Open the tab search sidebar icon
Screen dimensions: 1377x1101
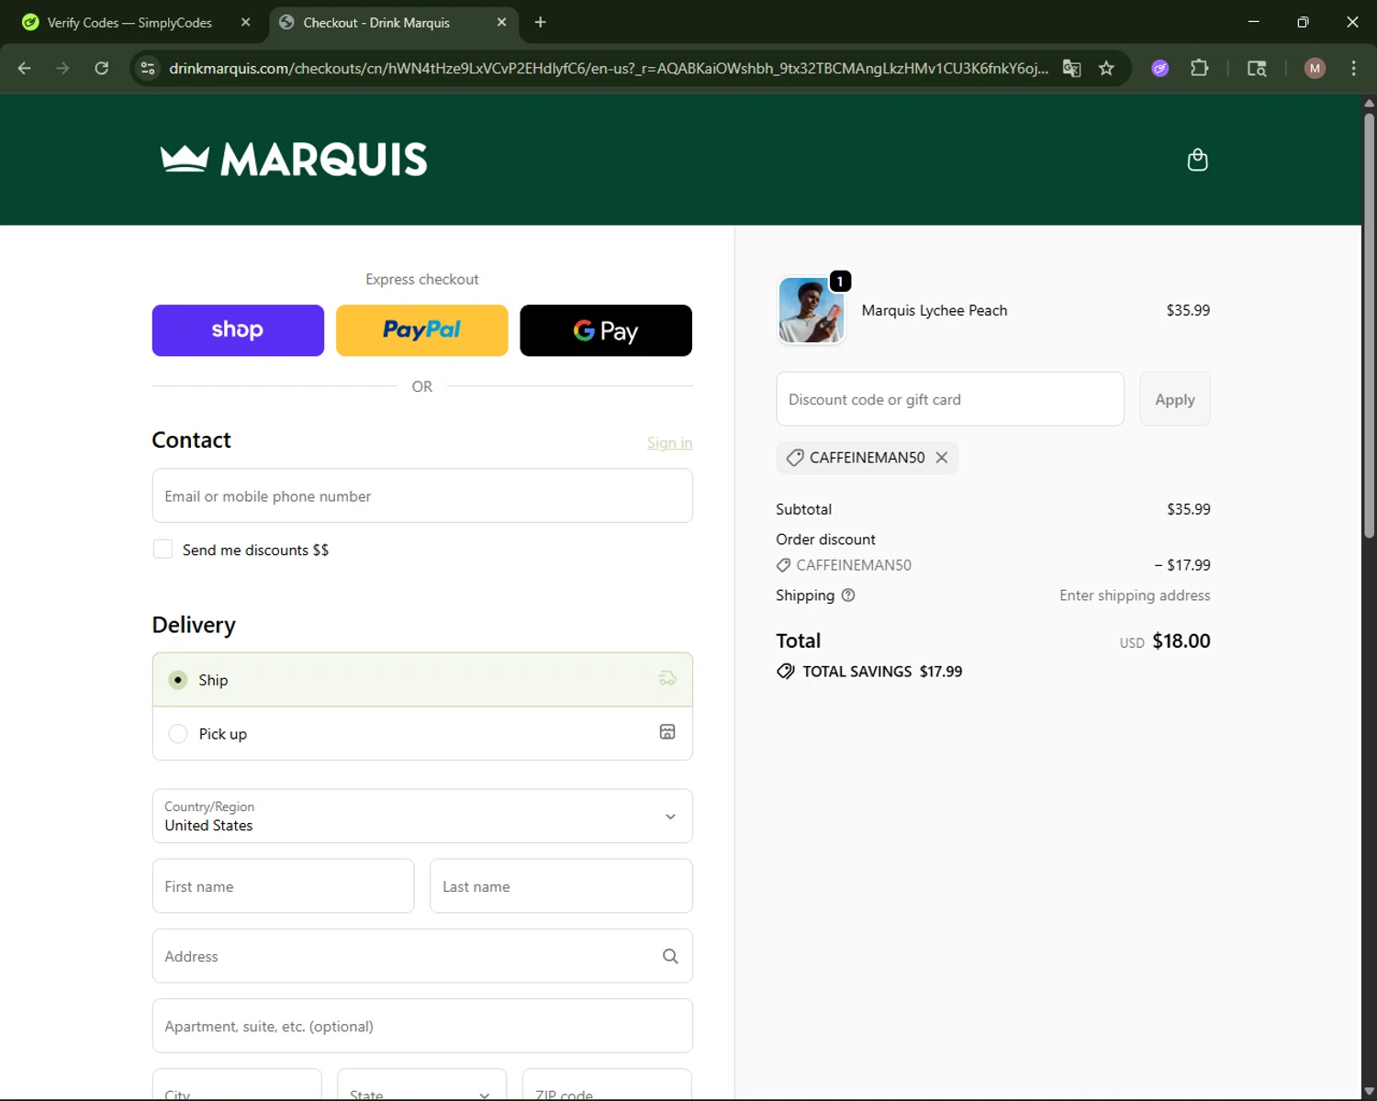click(1257, 68)
